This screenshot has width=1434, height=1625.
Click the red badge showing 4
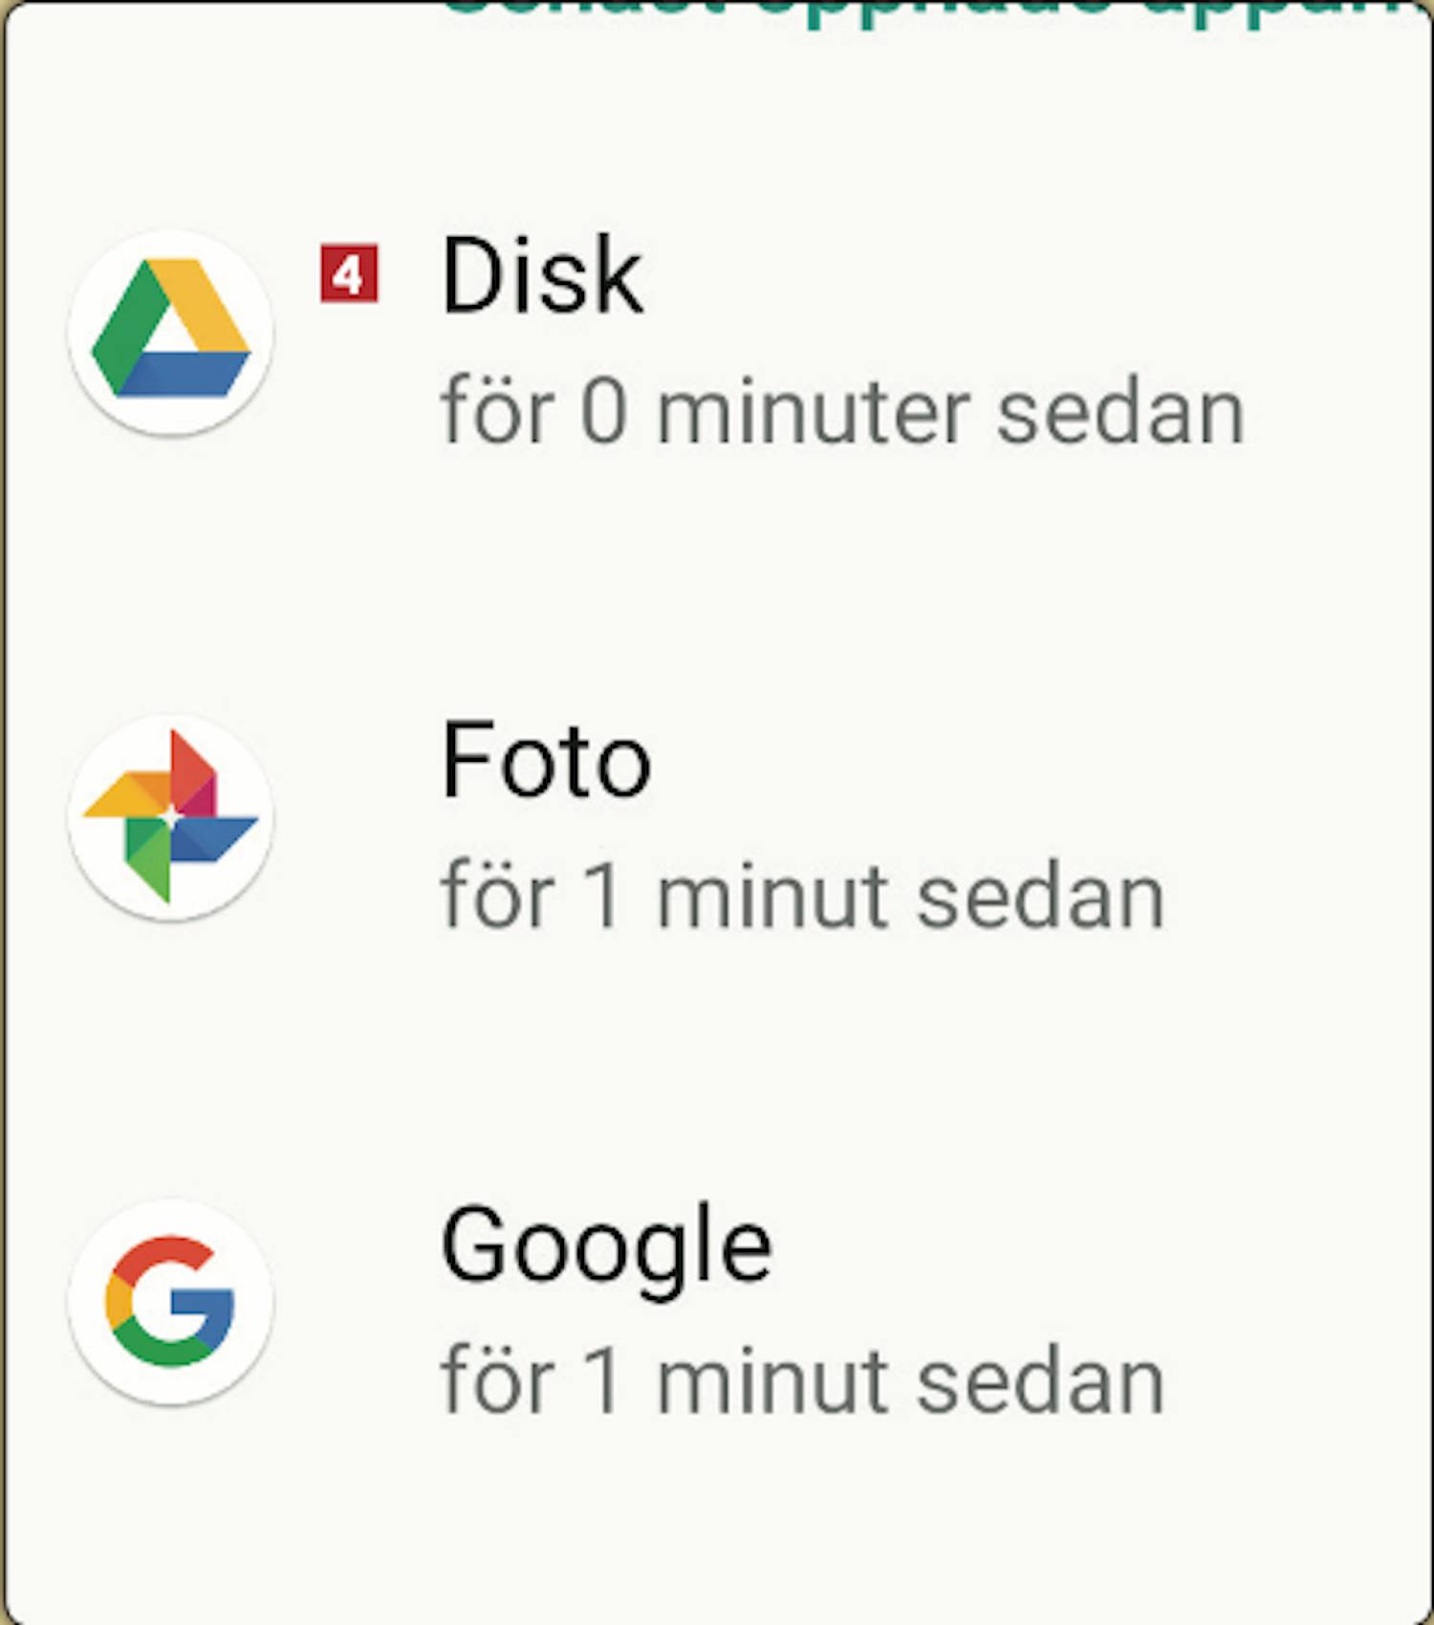click(x=349, y=274)
